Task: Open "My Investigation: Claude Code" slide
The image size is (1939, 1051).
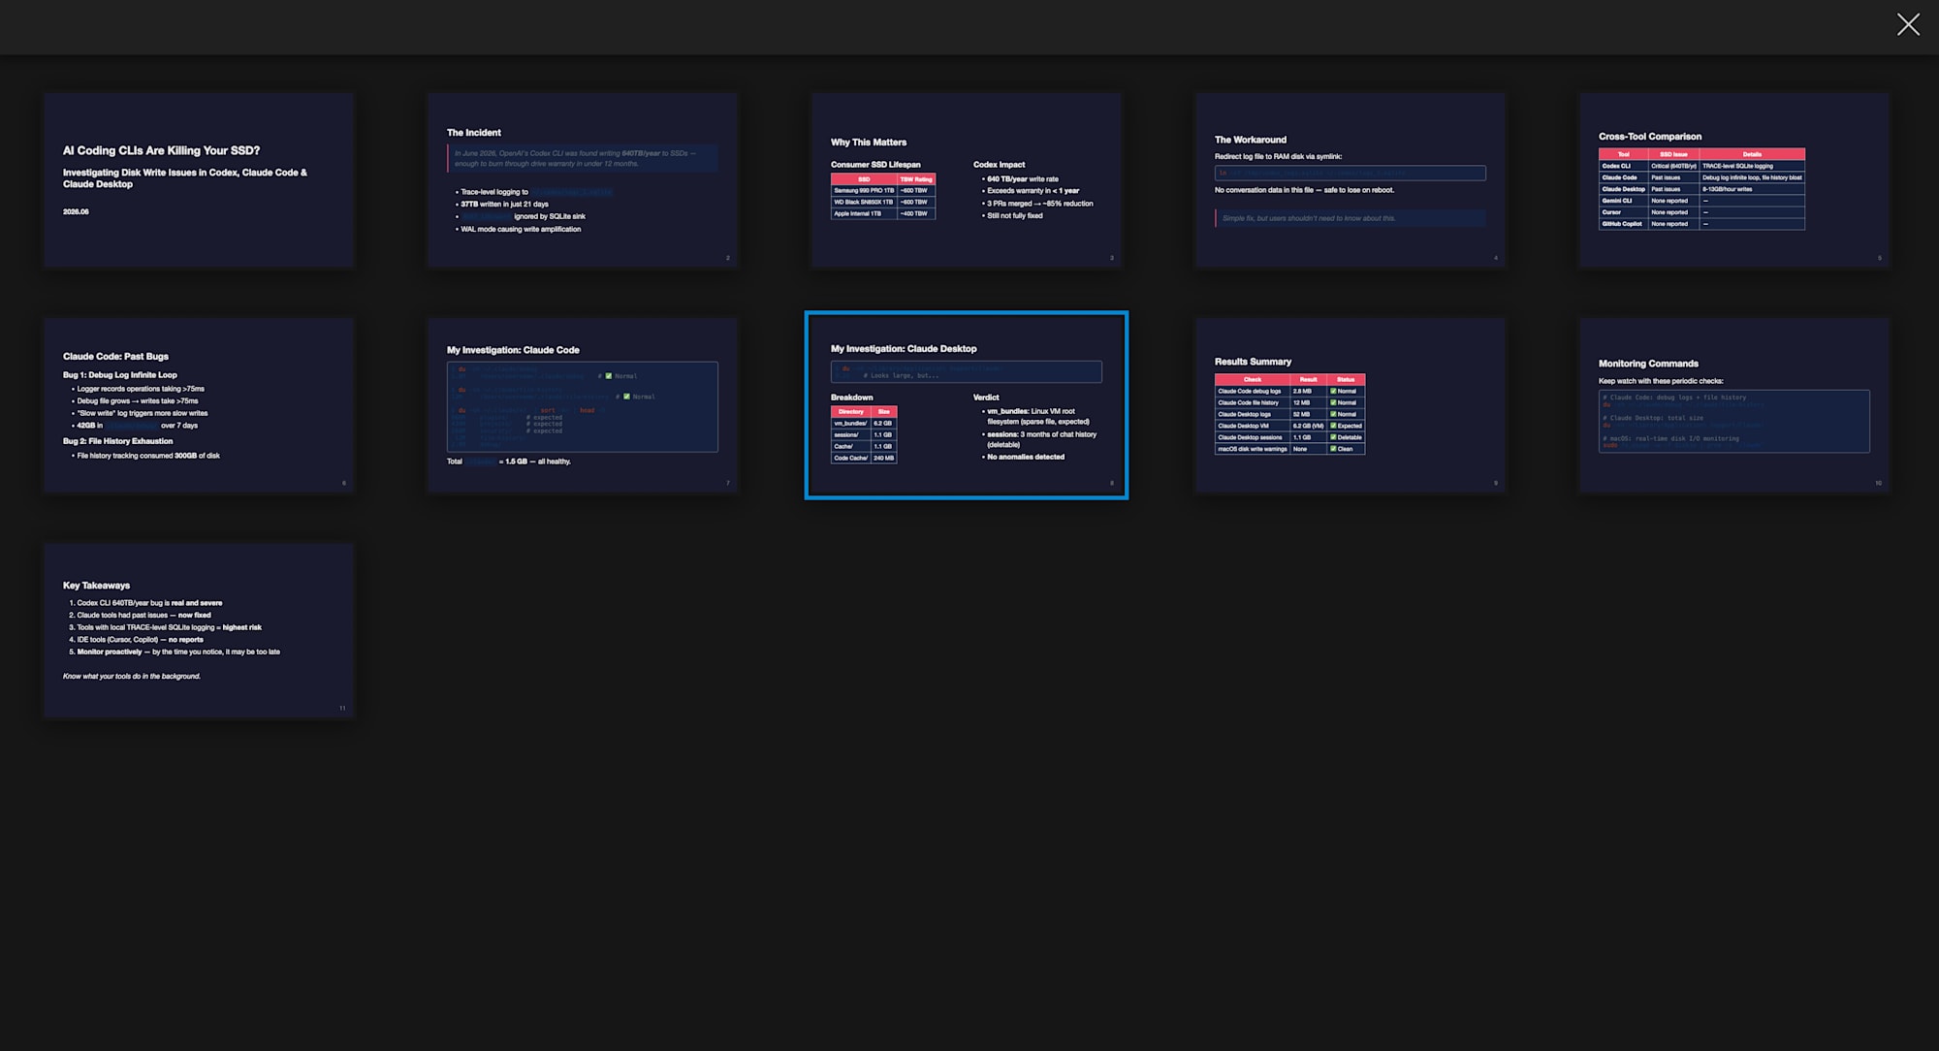Action: (x=583, y=405)
